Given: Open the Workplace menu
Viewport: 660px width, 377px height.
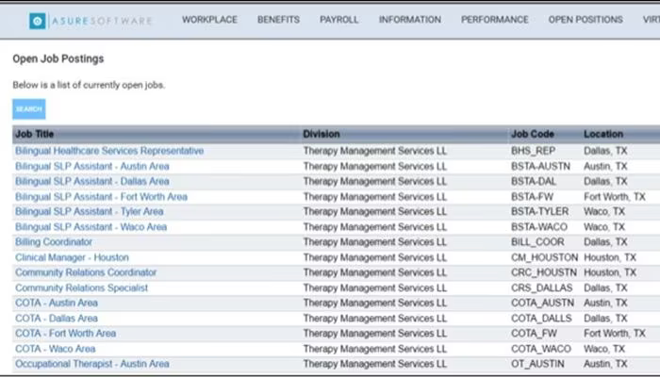Looking at the screenshot, I should click(x=209, y=20).
